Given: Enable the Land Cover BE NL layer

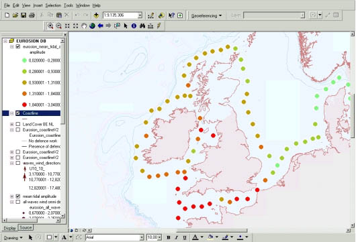Looking at the screenshot, I should pos(18,124).
